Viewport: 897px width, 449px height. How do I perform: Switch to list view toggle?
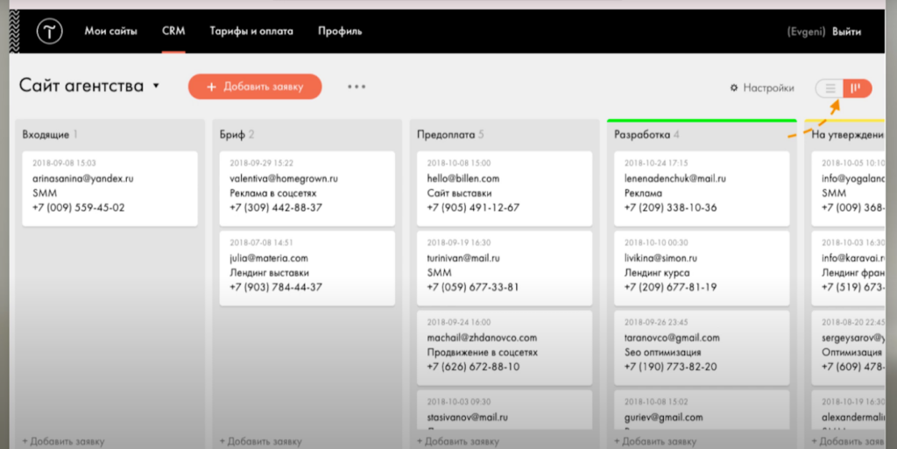830,88
